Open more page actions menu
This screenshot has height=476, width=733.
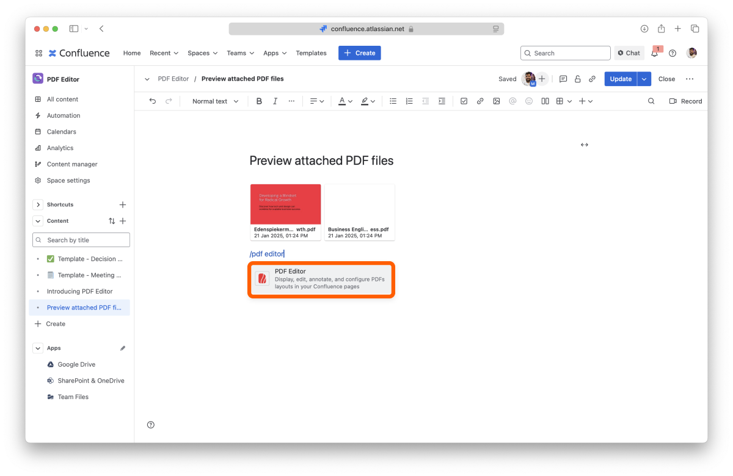coord(690,79)
